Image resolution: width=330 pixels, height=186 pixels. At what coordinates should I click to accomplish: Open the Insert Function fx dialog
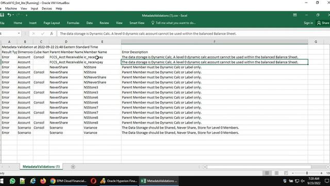[52, 34]
